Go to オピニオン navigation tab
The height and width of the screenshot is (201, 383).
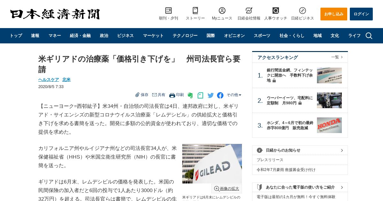coord(234,36)
